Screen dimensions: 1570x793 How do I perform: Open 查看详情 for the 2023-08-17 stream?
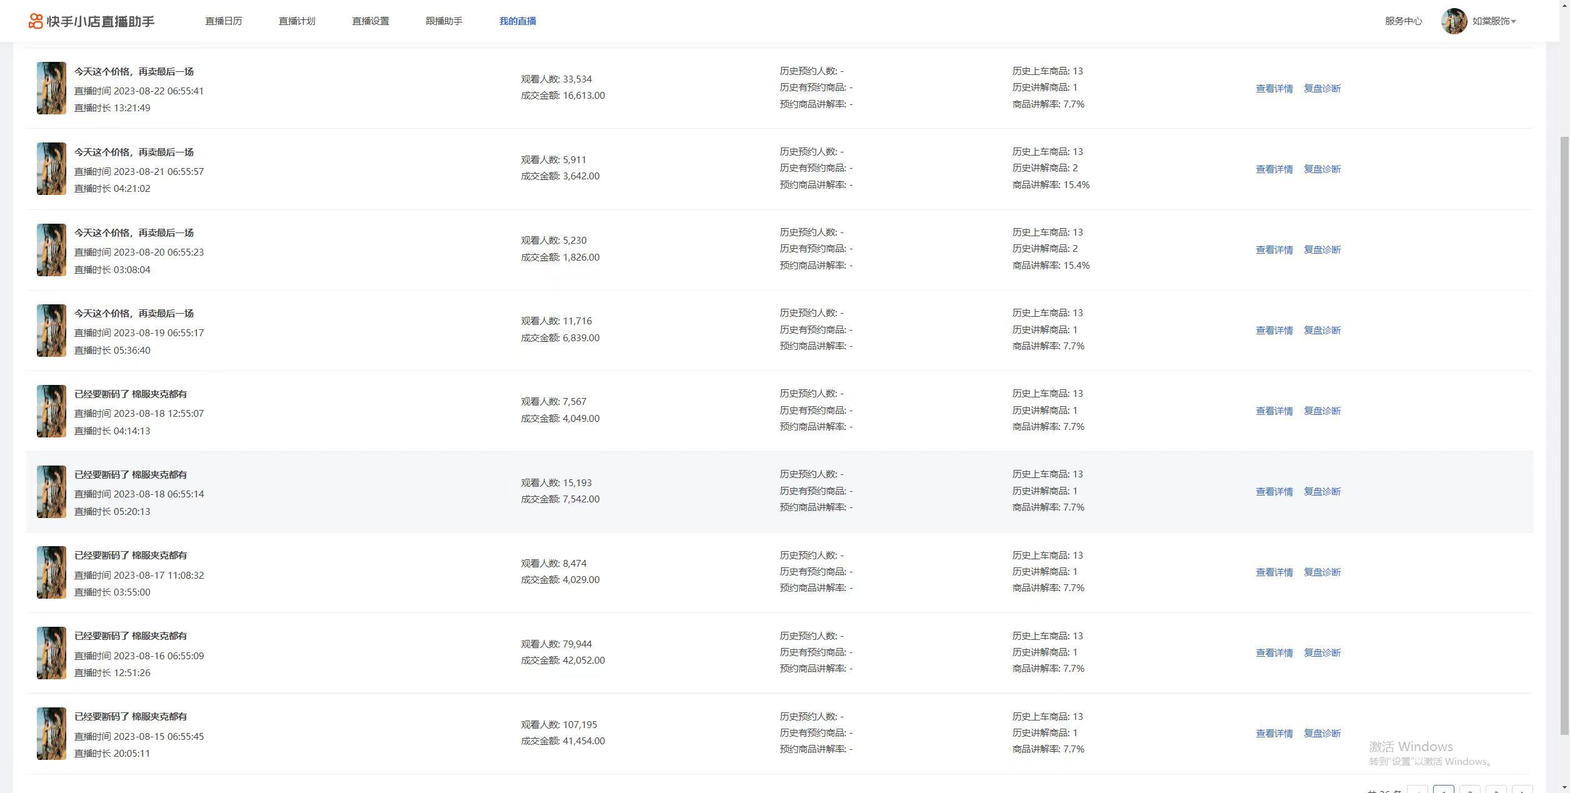click(1274, 572)
